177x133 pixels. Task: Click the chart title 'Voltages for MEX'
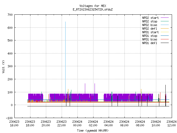click(93, 6)
